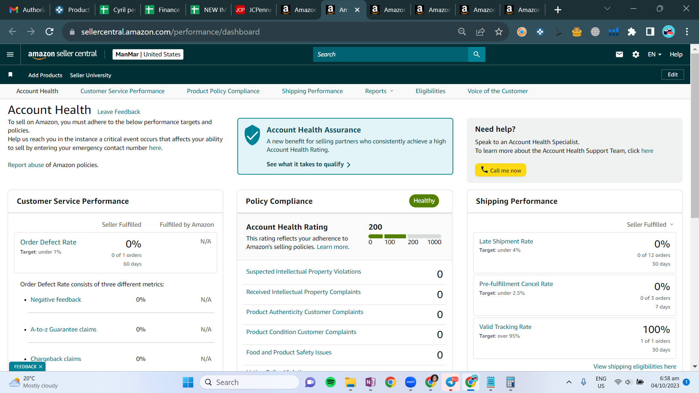Viewport: 699px width, 393px height.
Task: Click the Report abuse link
Action: [26, 165]
